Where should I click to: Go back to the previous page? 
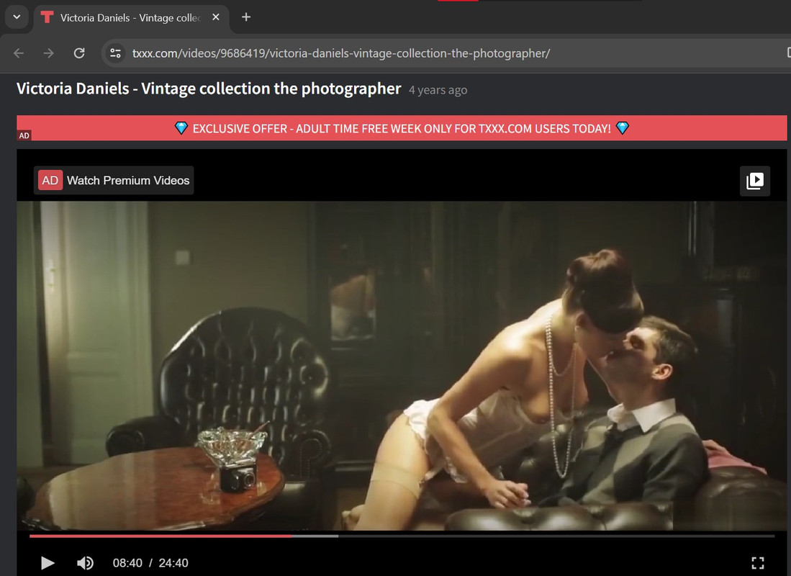click(x=19, y=53)
